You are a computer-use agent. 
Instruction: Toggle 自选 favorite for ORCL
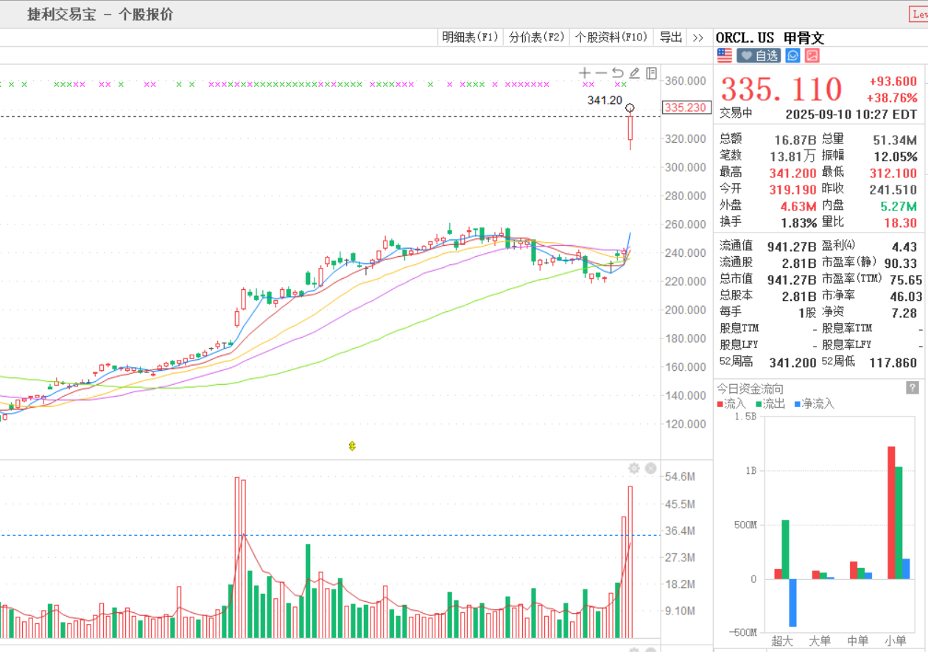pyautogui.click(x=759, y=55)
